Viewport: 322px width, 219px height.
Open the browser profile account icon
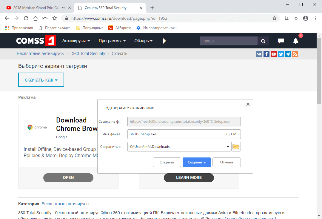[306, 18]
